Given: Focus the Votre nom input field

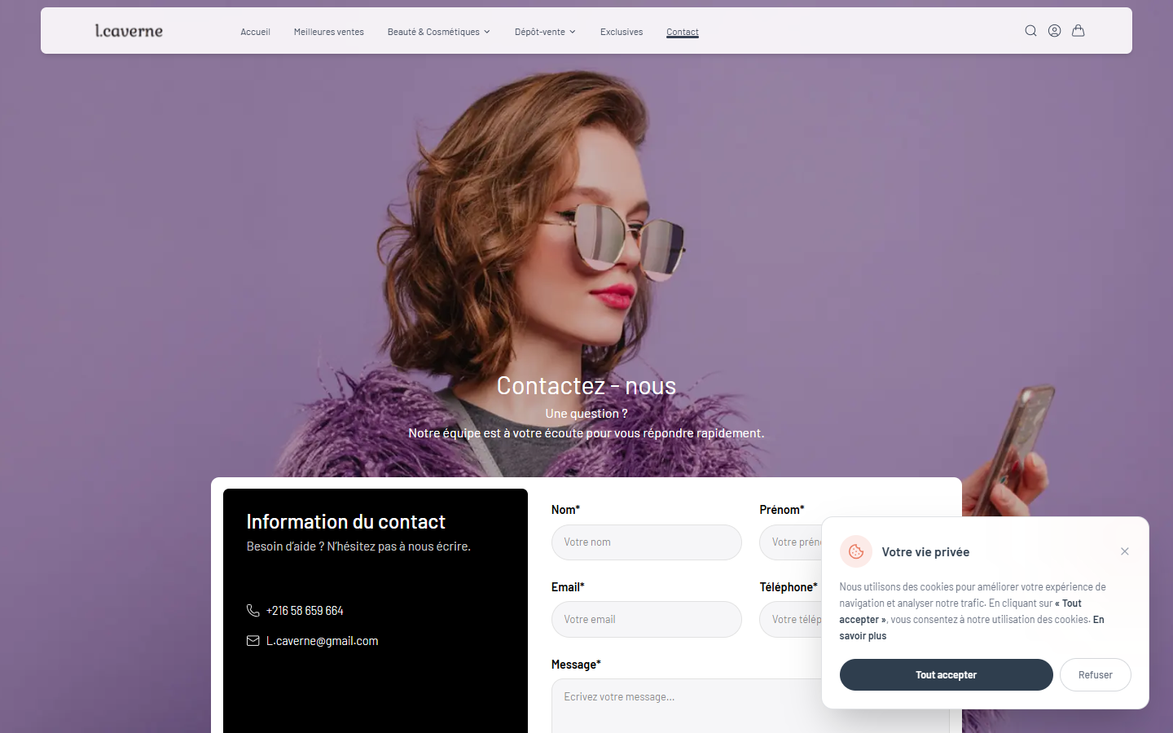Looking at the screenshot, I should (647, 542).
